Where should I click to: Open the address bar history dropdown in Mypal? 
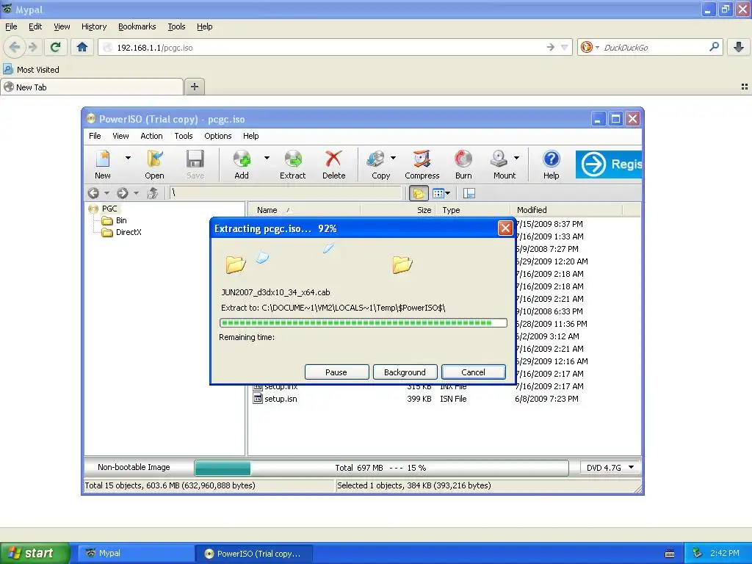tap(565, 47)
